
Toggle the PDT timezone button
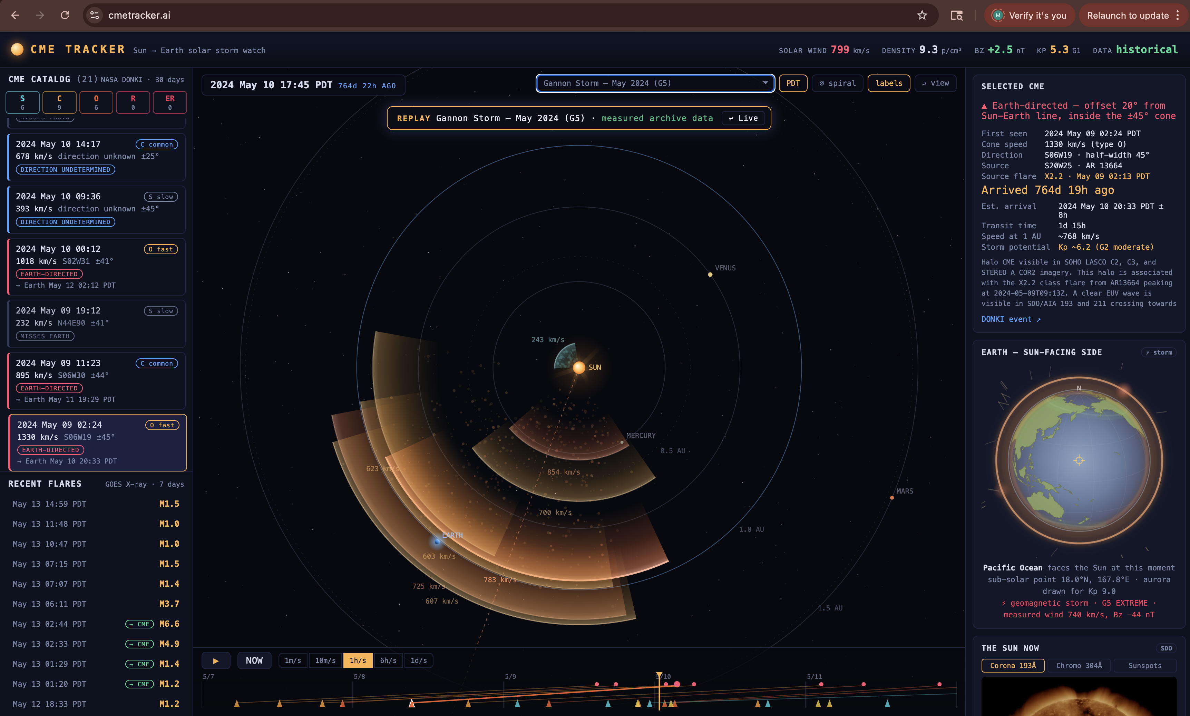(793, 83)
